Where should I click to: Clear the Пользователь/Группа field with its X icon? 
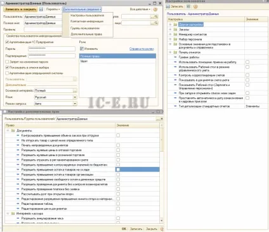(162, 119)
